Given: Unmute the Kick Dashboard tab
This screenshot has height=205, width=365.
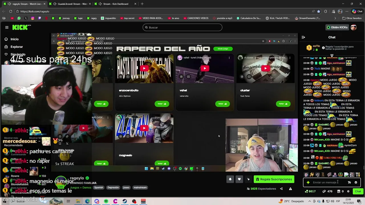Looking at the screenshot, I should [100, 4].
